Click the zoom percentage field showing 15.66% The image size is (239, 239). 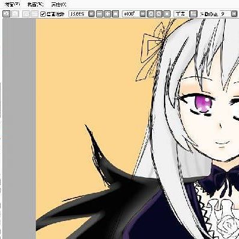79,14
